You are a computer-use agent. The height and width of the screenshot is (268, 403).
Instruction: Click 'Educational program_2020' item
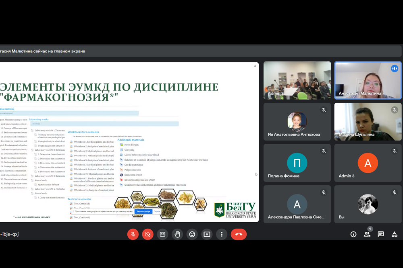click(x=139, y=180)
